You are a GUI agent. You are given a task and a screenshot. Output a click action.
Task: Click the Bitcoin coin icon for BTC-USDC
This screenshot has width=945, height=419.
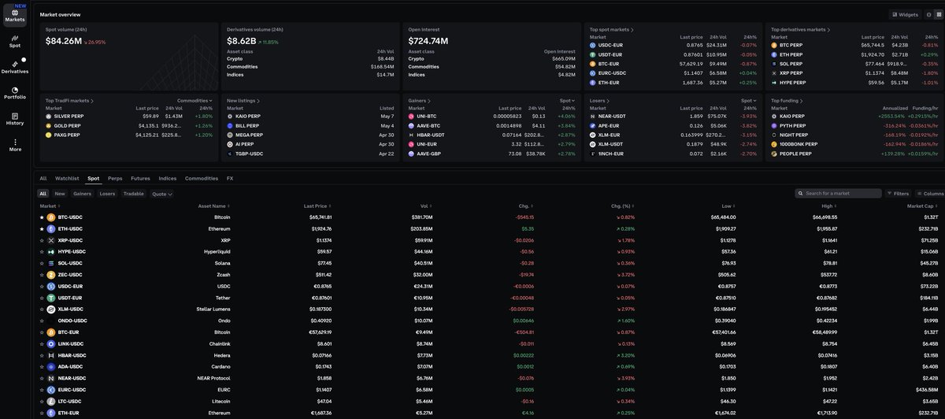point(51,217)
